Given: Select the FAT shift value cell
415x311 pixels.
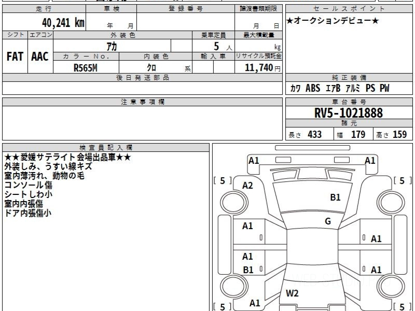Looking at the screenshot, I should [x=15, y=57].
